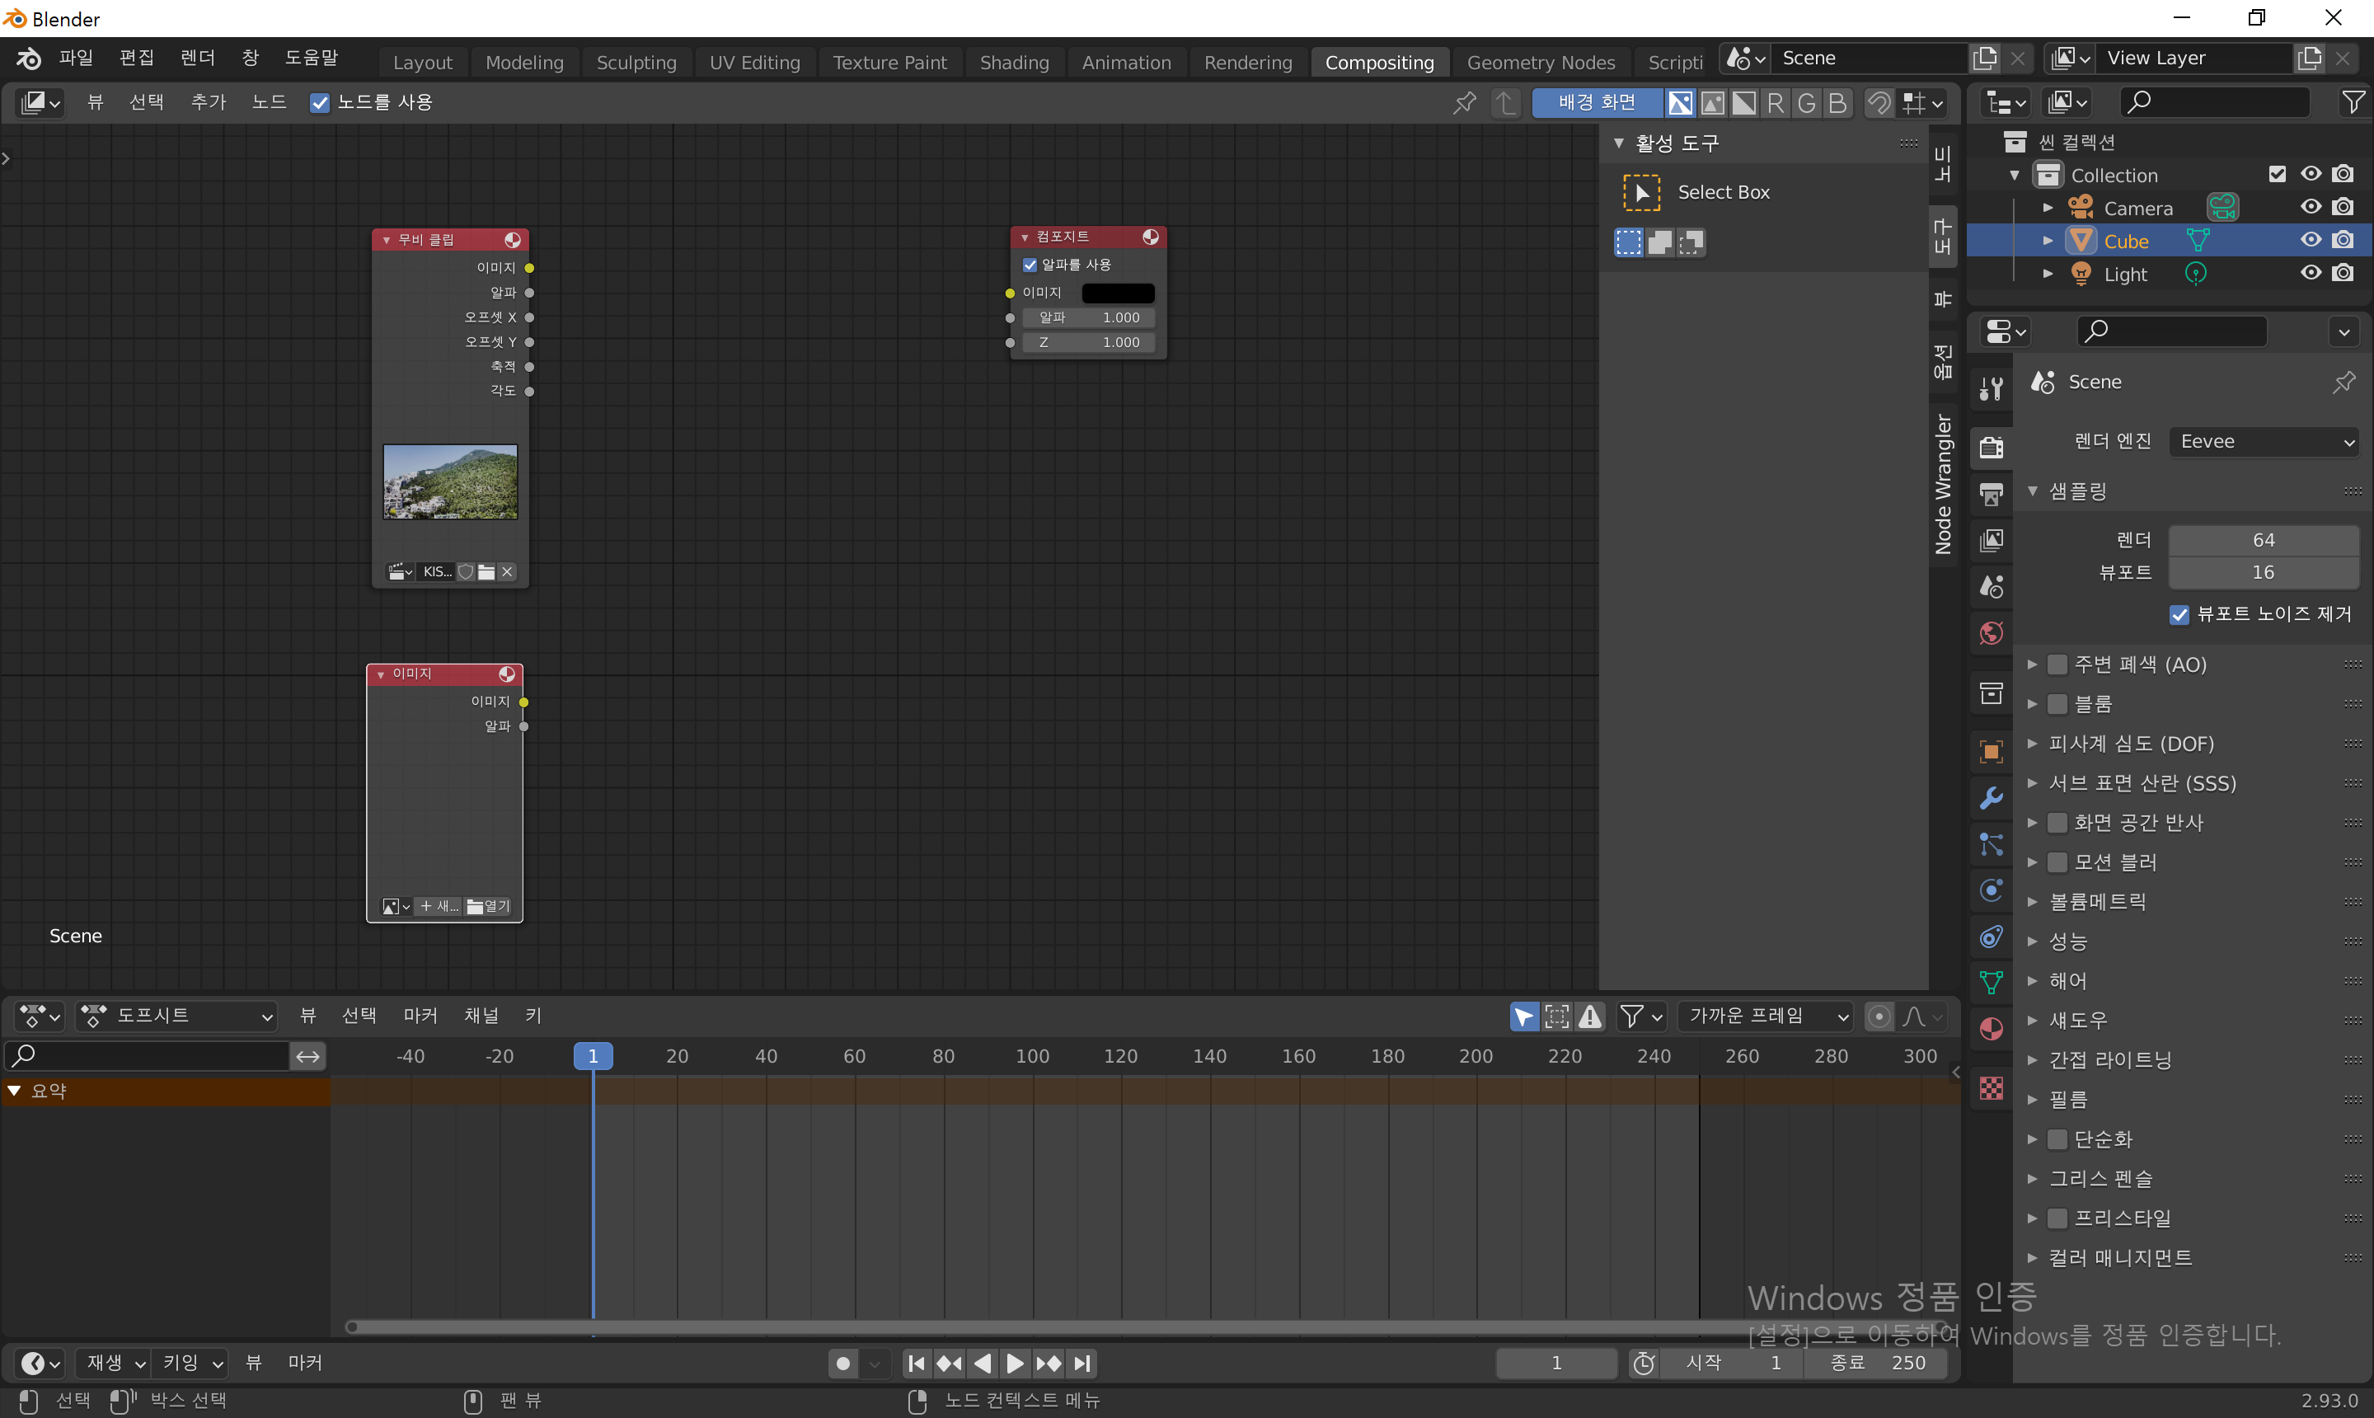Click the play animation button
Image resolution: width=2374 pixels, height=1418 pixels.
coord(1016,1364)
